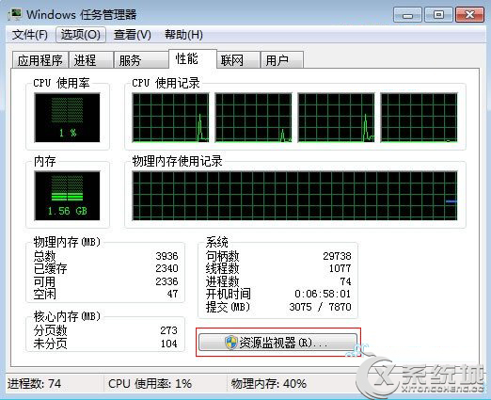Click status bar text 进程数: 74
The height and width of the screenshot is (400, 491).
click(x=34, y=384)
